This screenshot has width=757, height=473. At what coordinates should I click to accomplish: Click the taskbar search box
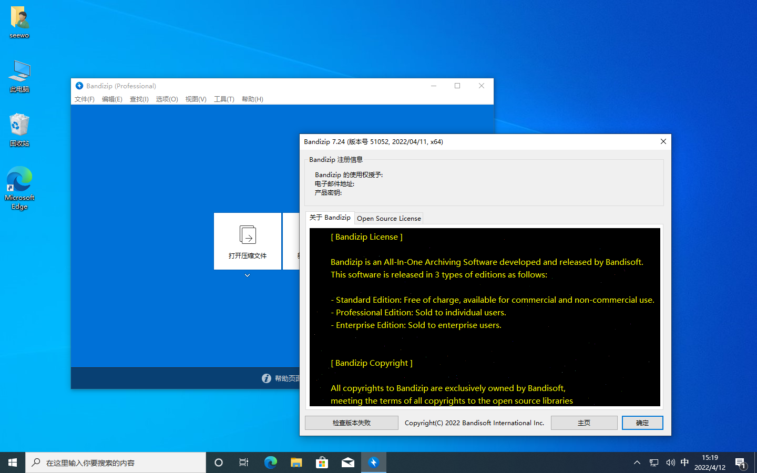(116, 462)
